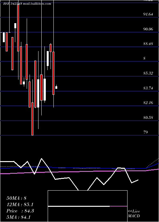159x222 pixels.
Task: Click the 79 price axis label
Action: pyautogui.click(x=146, y=132)
